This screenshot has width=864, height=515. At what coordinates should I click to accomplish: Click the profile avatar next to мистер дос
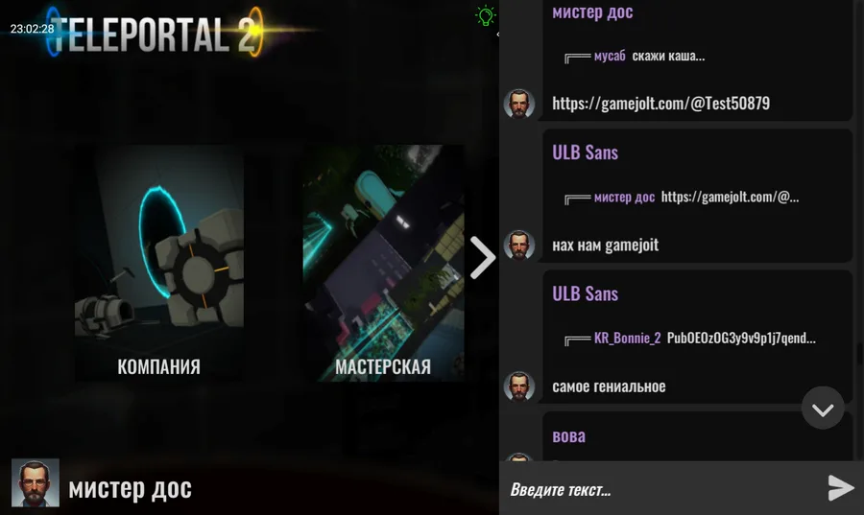coord(36,482)
